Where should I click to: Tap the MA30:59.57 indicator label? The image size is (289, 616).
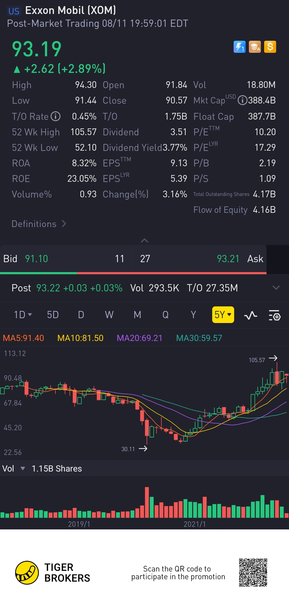tap(199, 338)
